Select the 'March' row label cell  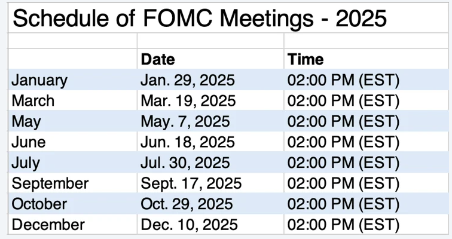click(73, 100)
